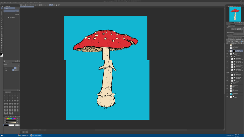This screenshot has height=137, width=244.
Task: Toggle visibility of Balloon 1 layer
Action: (x=227, y=54)
